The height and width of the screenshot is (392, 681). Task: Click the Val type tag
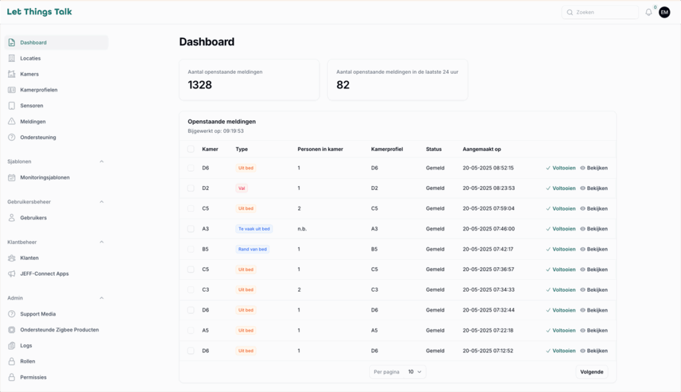pyautogui.click(x=241, y=189)
